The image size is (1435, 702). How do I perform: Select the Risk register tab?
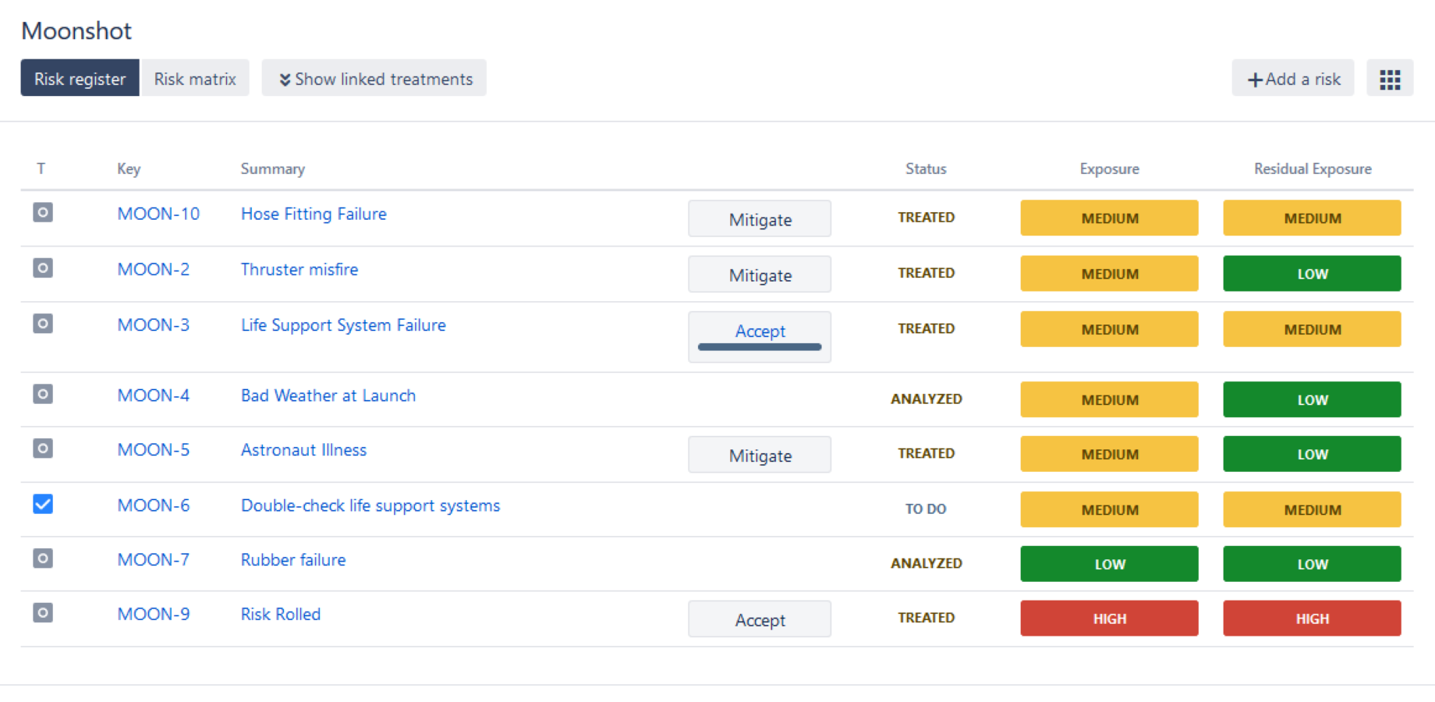pyautogui.click(x=80, y=78)
